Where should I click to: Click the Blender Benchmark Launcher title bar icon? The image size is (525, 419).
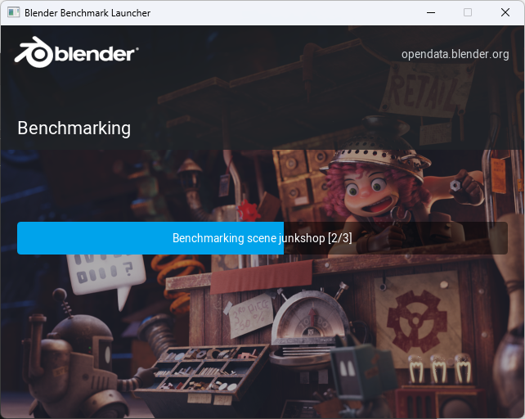tap(13, 13)
